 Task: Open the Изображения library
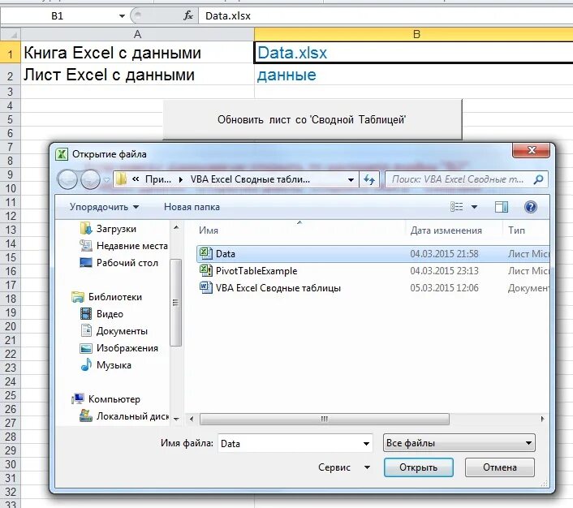[127, 348]
